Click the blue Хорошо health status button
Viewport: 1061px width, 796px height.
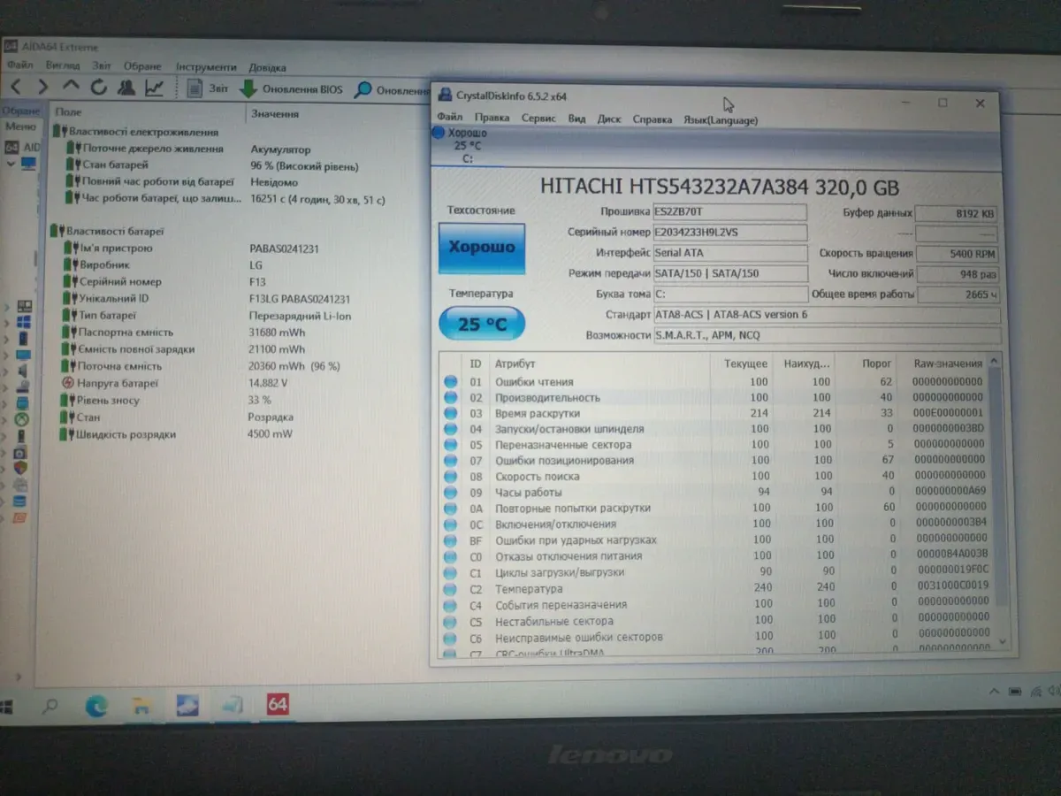482,248
